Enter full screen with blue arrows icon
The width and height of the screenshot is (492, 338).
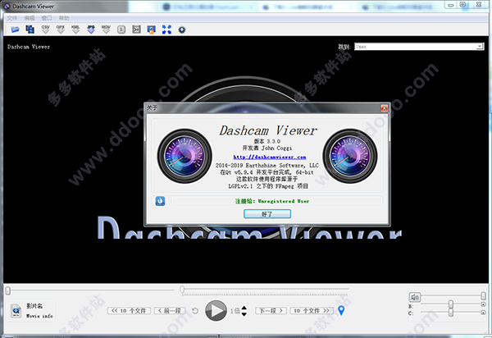click(166, 30)
